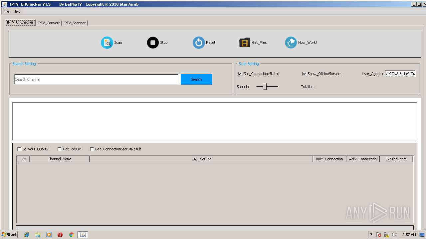The width and height of the screenshot is (426, 239).
Task: Open Google Chrome from the taskbar
Action: point(71,235)
